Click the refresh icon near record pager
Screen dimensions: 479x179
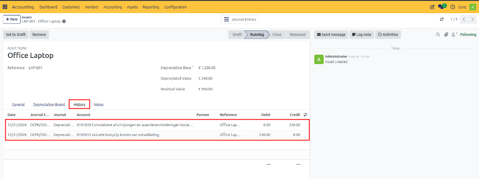[x=442, y=19]
